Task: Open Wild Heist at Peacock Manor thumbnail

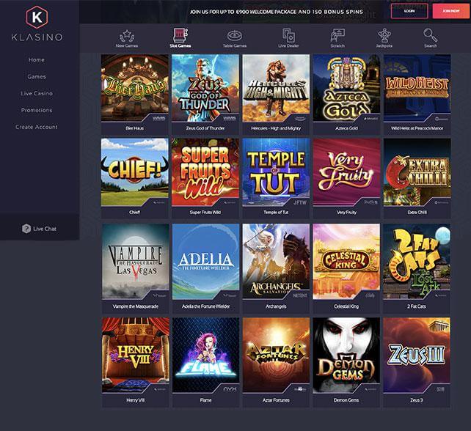Action: coord(417,88)
